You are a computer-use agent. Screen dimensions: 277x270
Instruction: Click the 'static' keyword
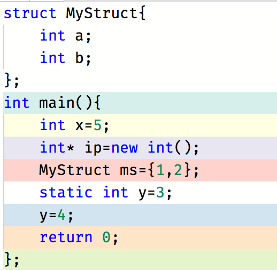click(66, 193)
